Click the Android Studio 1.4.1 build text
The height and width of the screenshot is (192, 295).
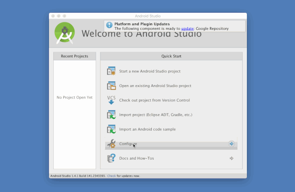point(78,176)
